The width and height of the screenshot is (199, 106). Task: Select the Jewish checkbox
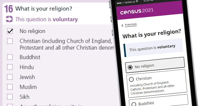coord(10,77)
